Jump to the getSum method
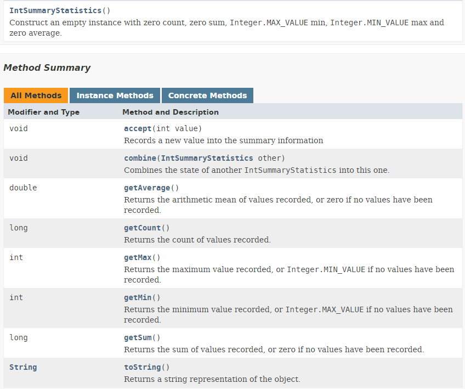Screen dimensions: 465x389 click(x=138, y=337)
